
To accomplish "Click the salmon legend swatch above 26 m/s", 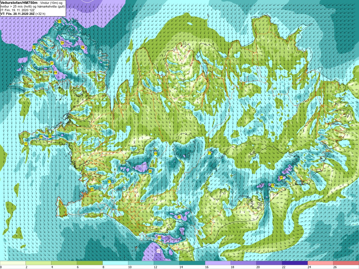I will [346, 263].
